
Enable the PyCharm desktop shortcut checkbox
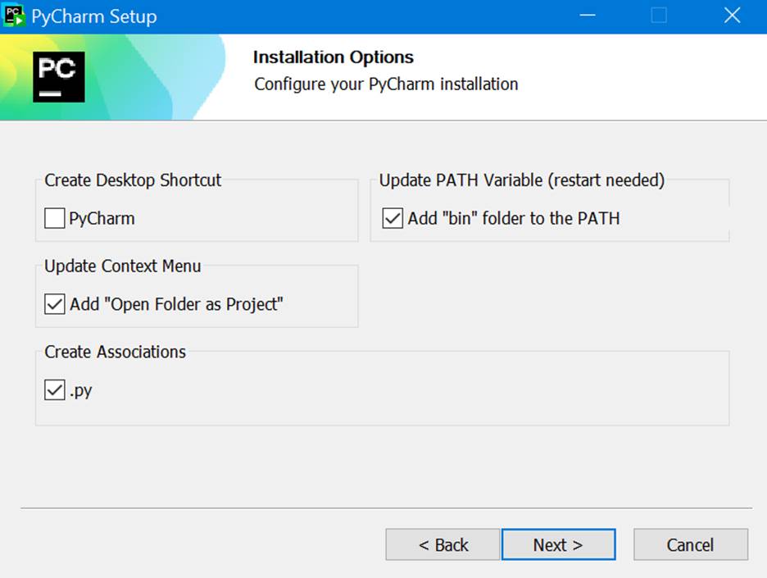click(x=55, y=219)
